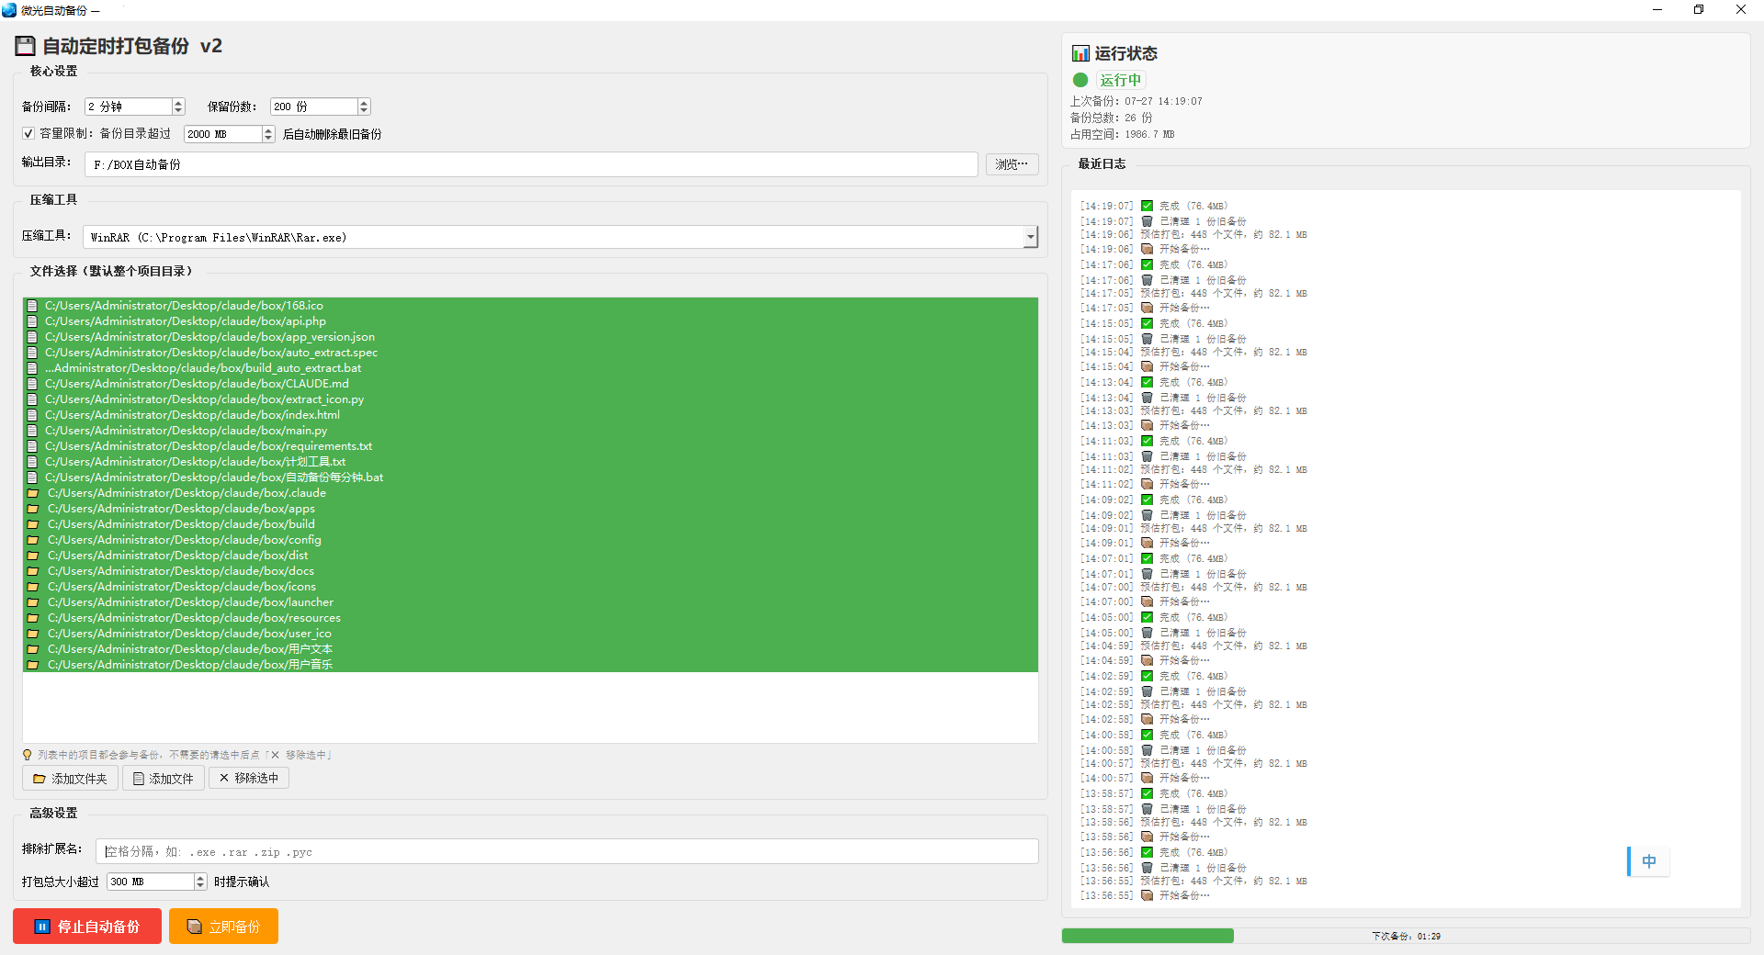1764x955 pixels.
Task: Toggle the 容量限制 checkbox
Action: 28,133
